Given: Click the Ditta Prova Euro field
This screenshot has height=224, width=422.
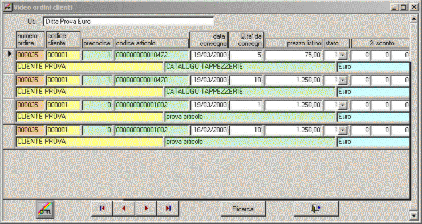Looking at the screenshot, I should (128, 22).
